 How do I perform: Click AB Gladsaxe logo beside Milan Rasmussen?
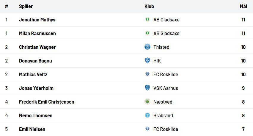coord(147,33)
